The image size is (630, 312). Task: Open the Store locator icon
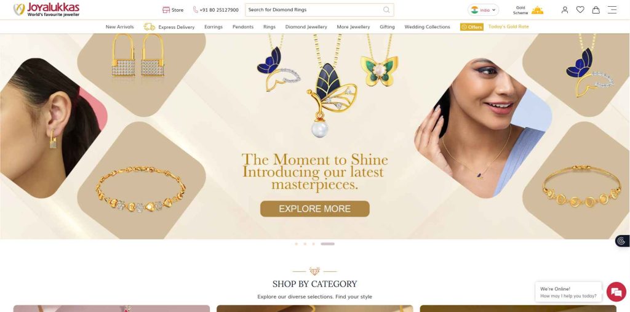(166, 10)
